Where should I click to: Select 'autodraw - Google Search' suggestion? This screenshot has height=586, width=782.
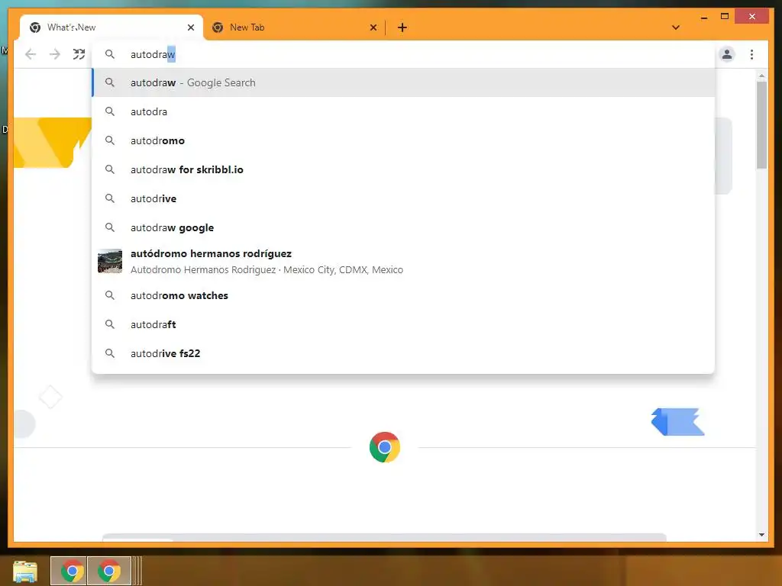point(403,82)
